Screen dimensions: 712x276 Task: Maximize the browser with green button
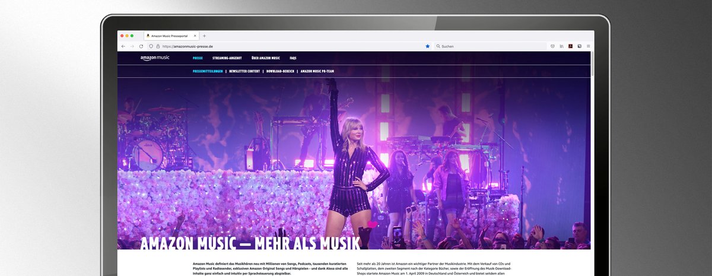click(132, 36)
